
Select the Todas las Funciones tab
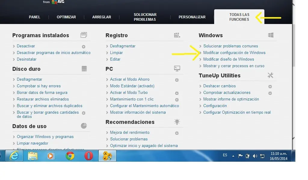pyautogui.click(x=239, y=17)
